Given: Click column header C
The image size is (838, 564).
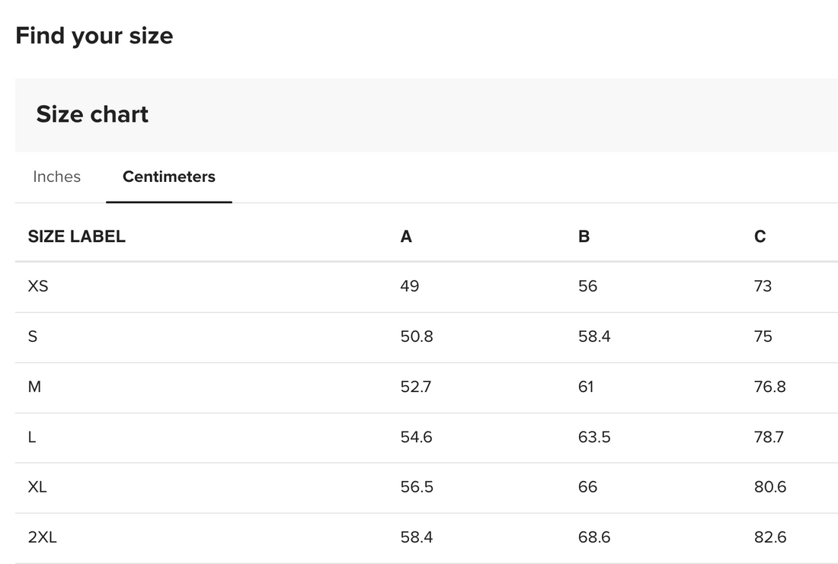Looking at the screenshot, I should coord(760,237).
